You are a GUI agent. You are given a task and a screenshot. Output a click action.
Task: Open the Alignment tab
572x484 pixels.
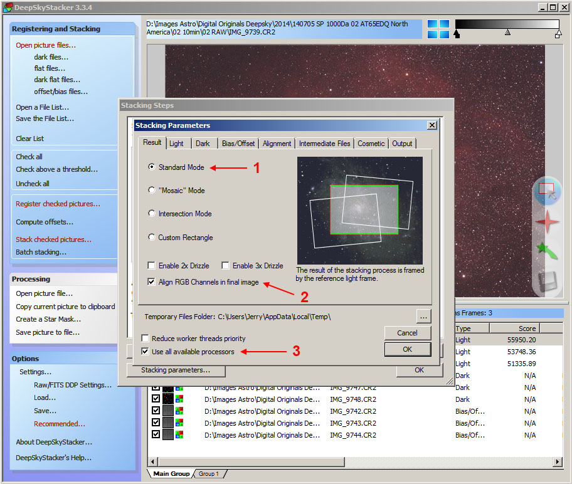[277, 144]
